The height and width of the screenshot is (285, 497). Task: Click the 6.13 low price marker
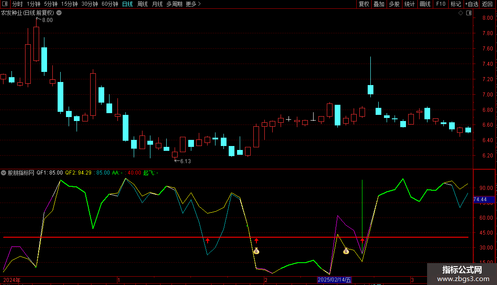[x=186, y=161]
